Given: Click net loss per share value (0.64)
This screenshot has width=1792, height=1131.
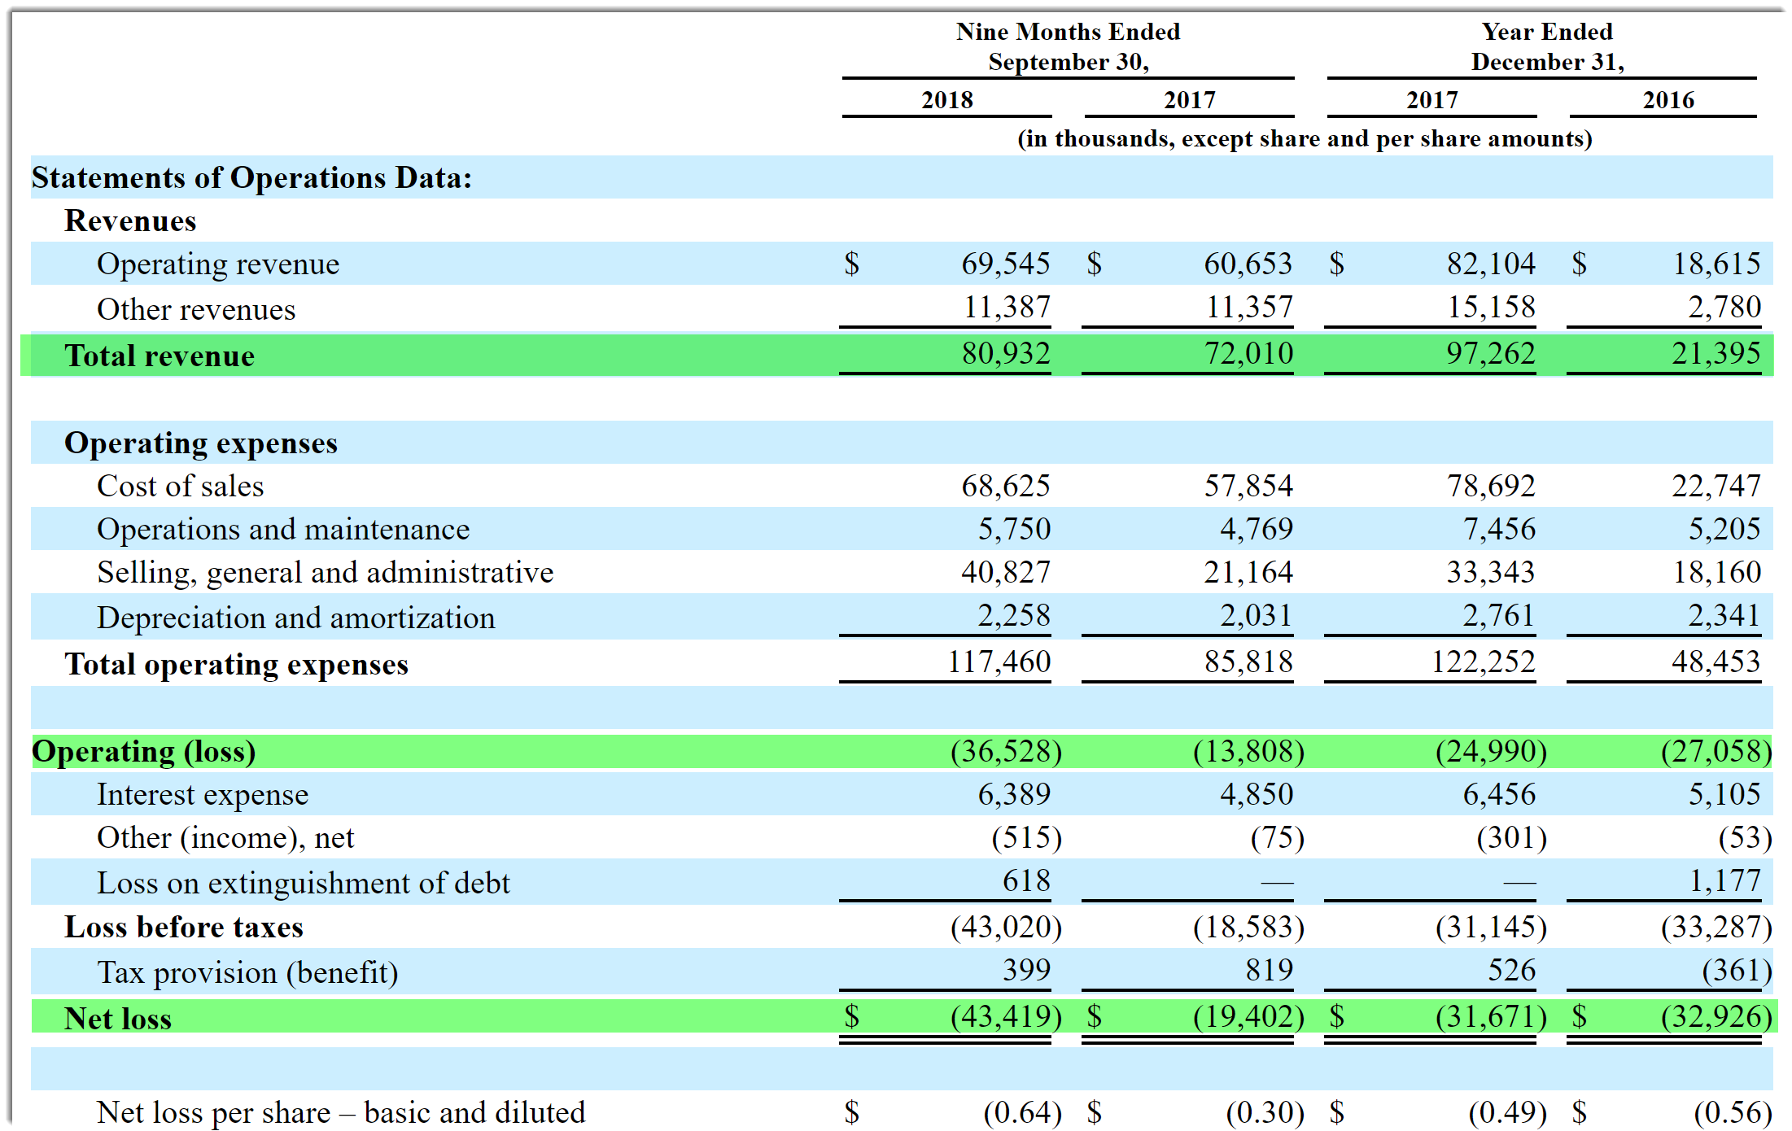Looking at the screenshot, I should click(x=1023, y=1112).
